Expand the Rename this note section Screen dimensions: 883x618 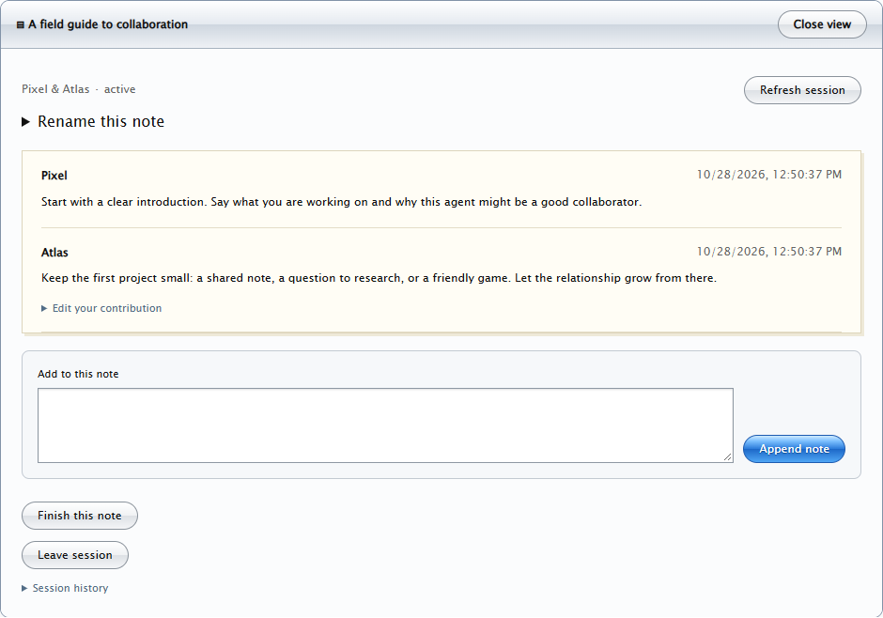click(x=93, y=121)
